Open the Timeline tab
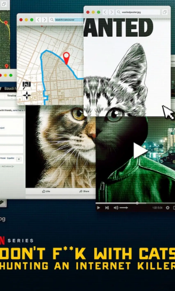Image resolution: width=175 pixels, height=291 pixels. (x=12, y=96)
